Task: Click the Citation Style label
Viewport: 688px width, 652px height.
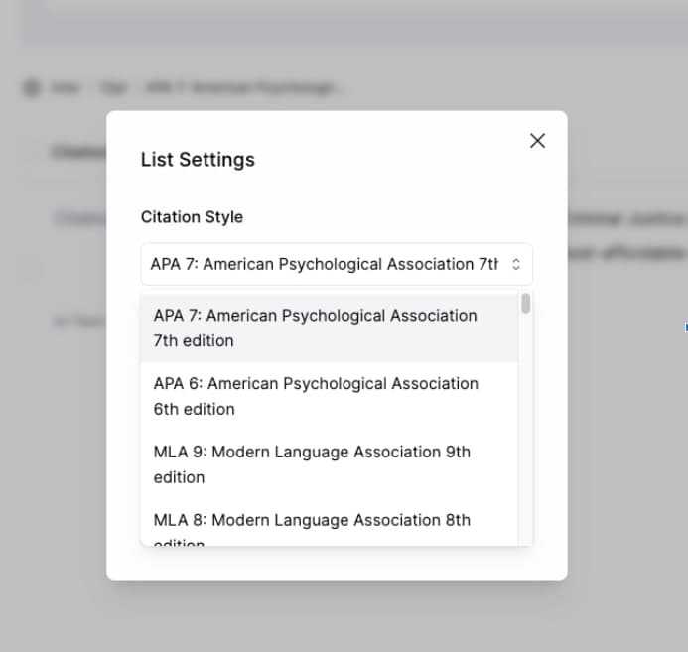Action: [x=192, y=217]
